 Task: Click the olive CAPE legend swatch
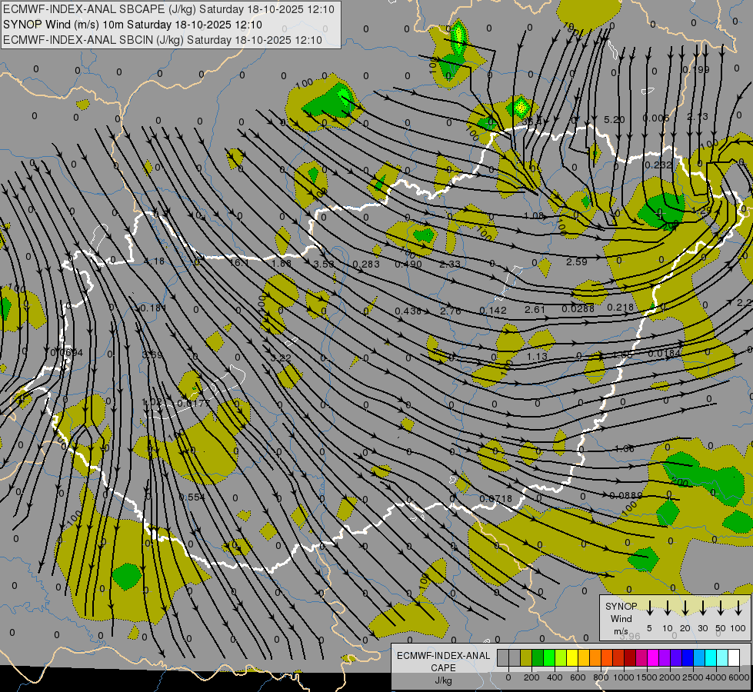526,658
